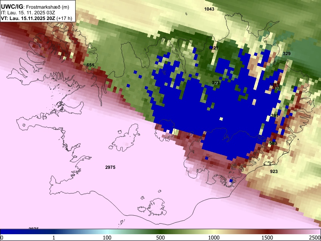
Task: Click the 1043 value label on the map
Action: pyautogui.click(x=209, y=9)
